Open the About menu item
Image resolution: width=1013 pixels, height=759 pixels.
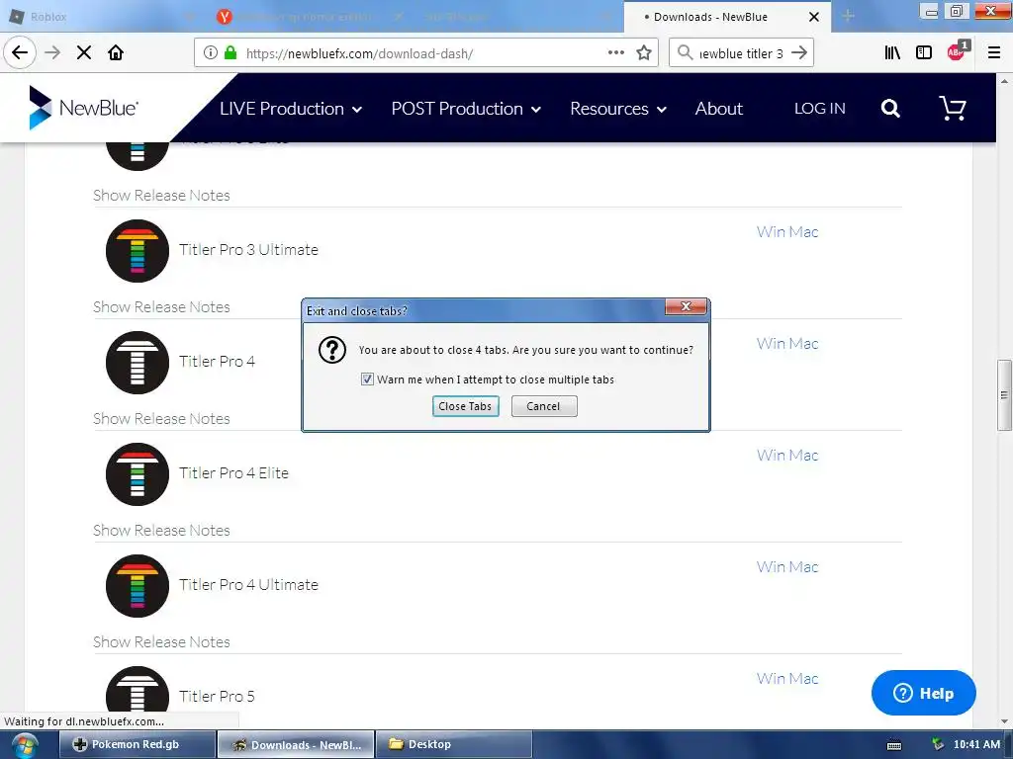[718, 109]
